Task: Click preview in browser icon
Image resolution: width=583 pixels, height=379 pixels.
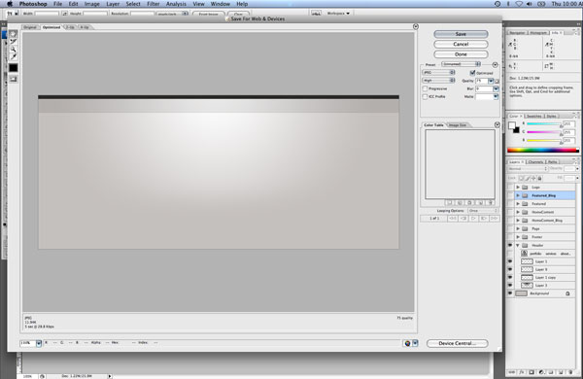Action: (x=407, y=343)
